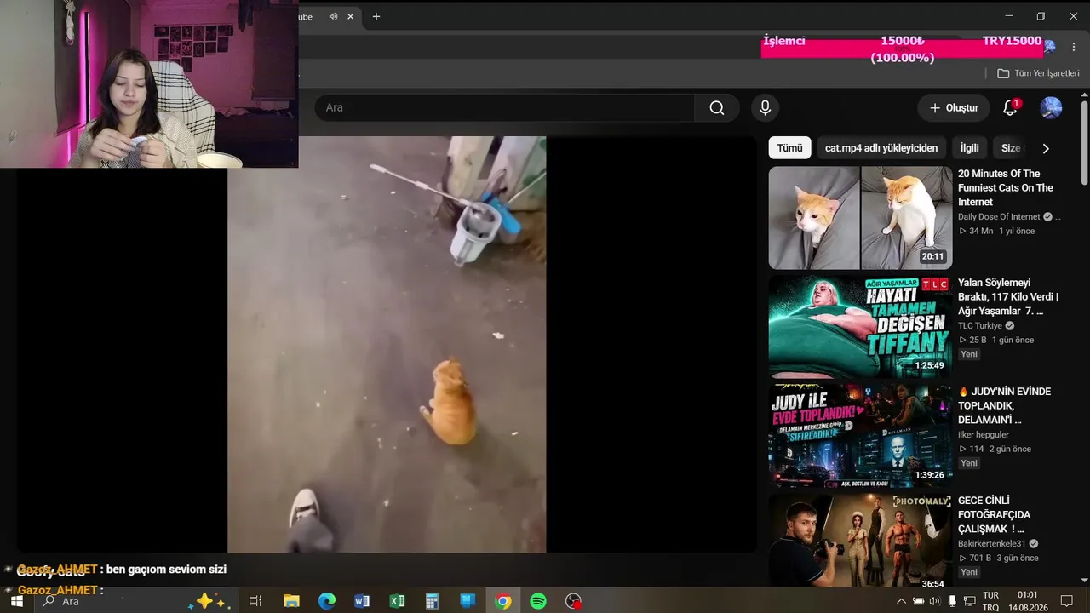Click the YouTube search magnifier button

[717, 108]
